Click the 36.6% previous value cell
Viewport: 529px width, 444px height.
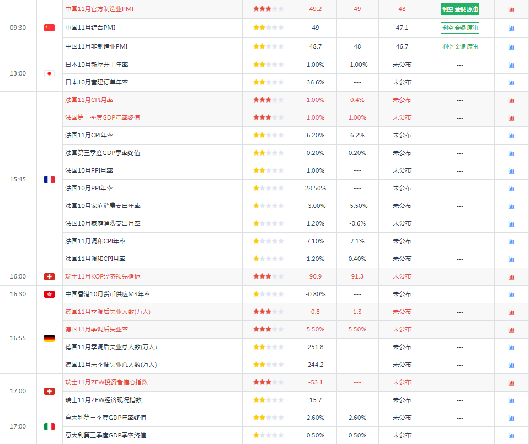click(x=316, y=82)
